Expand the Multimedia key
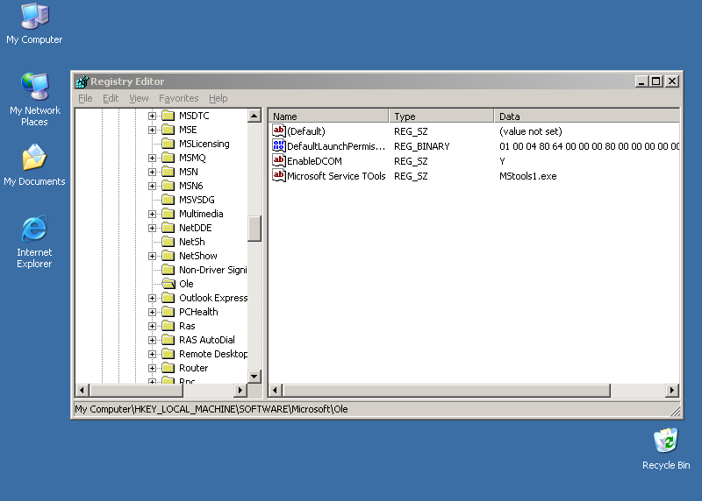 (152, 214)
